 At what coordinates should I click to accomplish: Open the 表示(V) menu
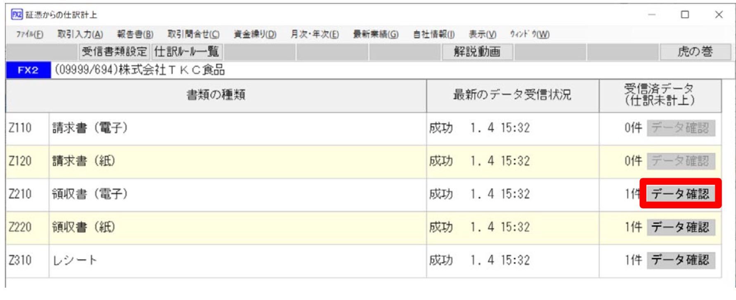click(483, 35)
